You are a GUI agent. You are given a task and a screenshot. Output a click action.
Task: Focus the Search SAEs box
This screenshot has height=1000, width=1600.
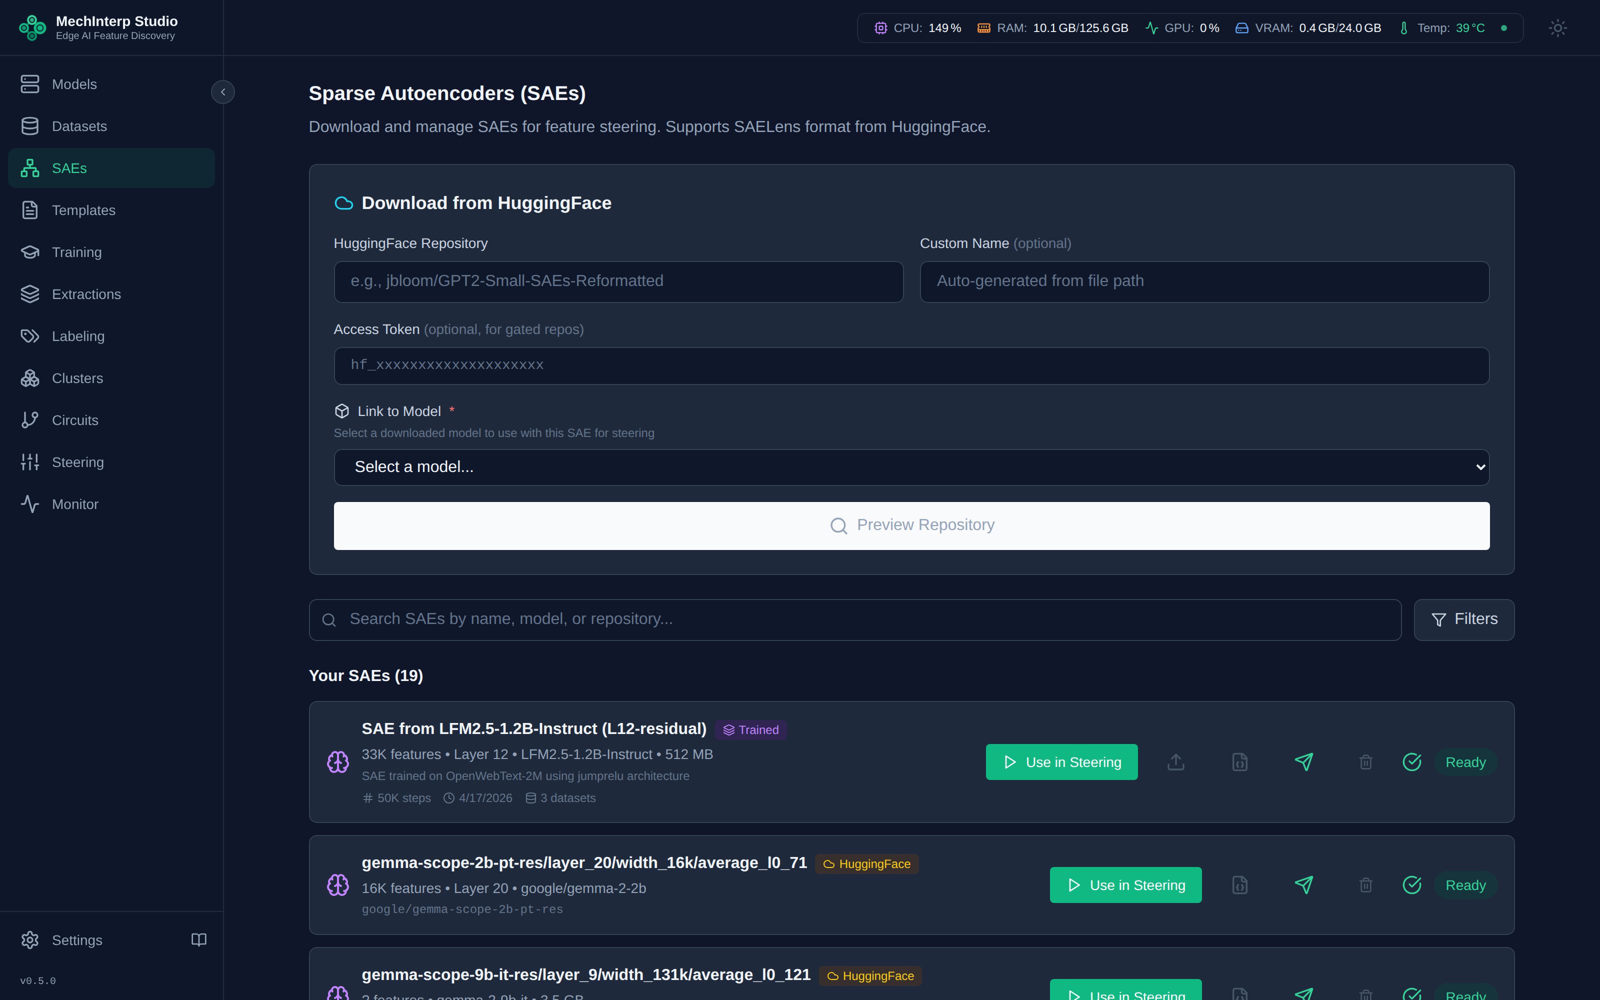tap(855, 619)
